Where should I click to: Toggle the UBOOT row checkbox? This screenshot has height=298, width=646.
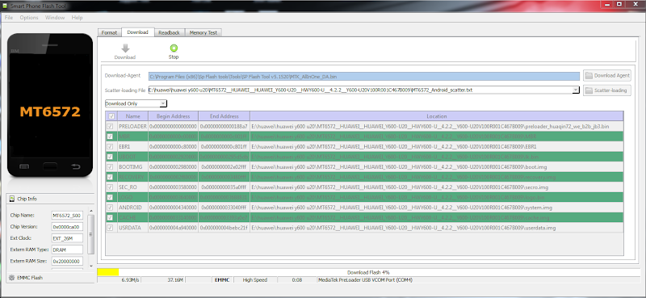tap(110, 157)
